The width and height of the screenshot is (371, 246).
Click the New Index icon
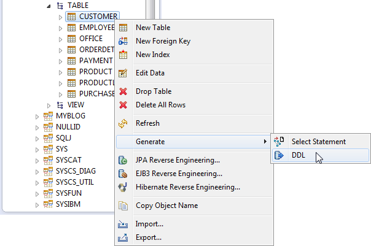point(123,55)
